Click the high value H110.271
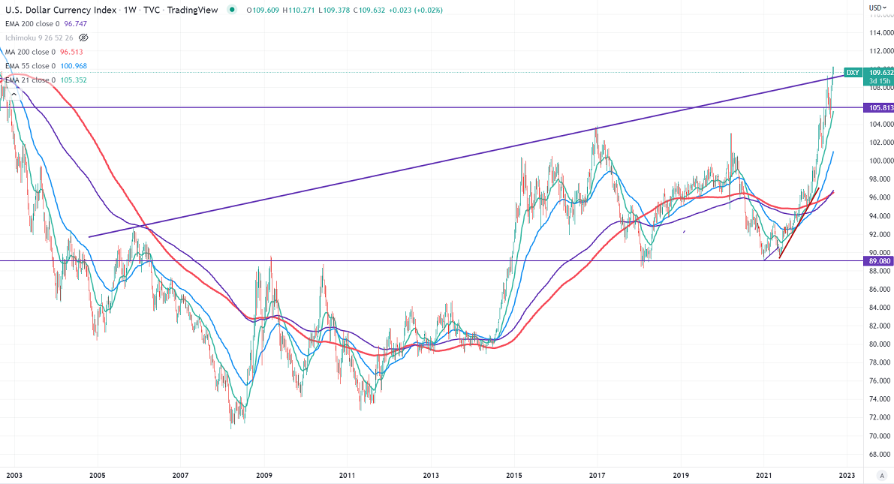 coord(299,11)
